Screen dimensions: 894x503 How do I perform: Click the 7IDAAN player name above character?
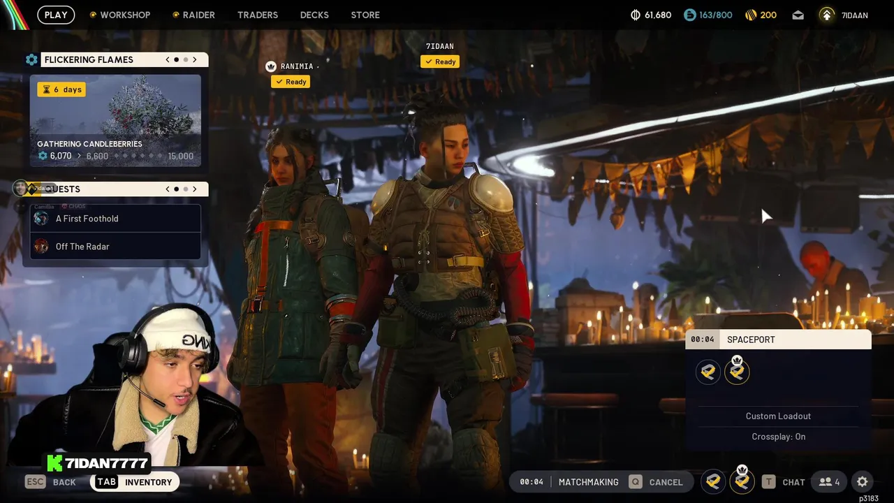440,46
